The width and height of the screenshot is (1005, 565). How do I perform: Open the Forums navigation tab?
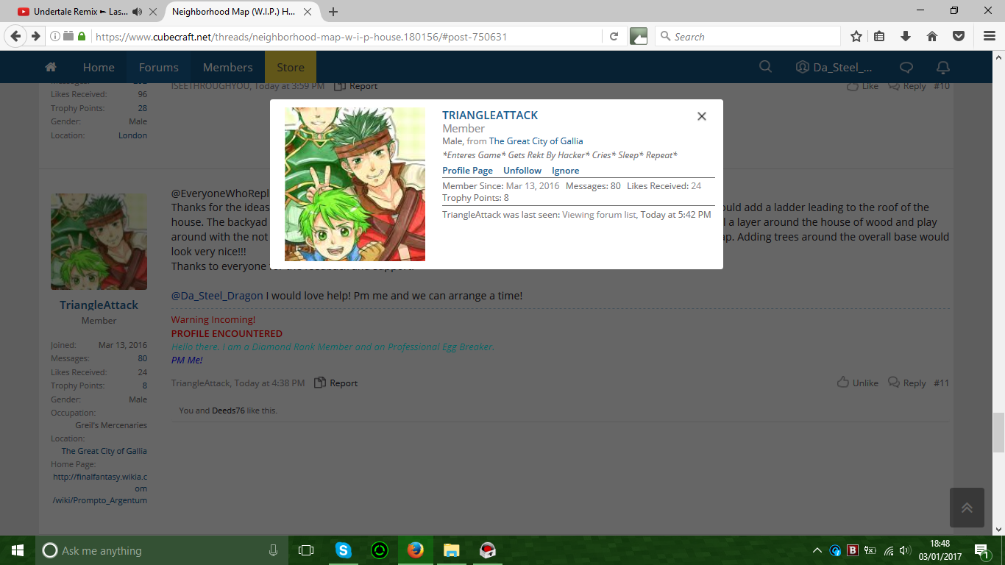pyautogui.click(x=159, y=67)
